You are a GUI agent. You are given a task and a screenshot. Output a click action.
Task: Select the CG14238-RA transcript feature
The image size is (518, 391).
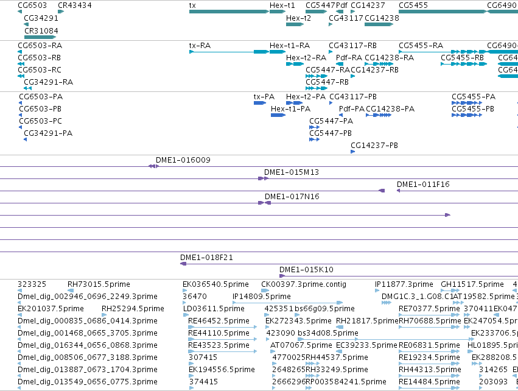pos(379,64)
